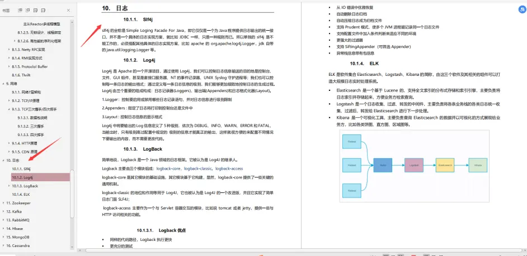Open bookmark 8.1.6 Thrift
Screen dimensions: 527x256
coord(21,75)
